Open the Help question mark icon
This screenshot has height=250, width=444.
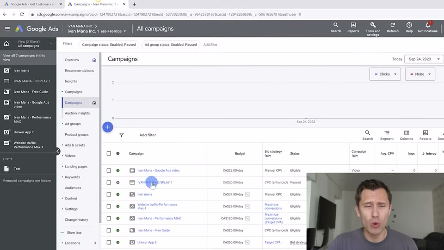pos(409,28)
